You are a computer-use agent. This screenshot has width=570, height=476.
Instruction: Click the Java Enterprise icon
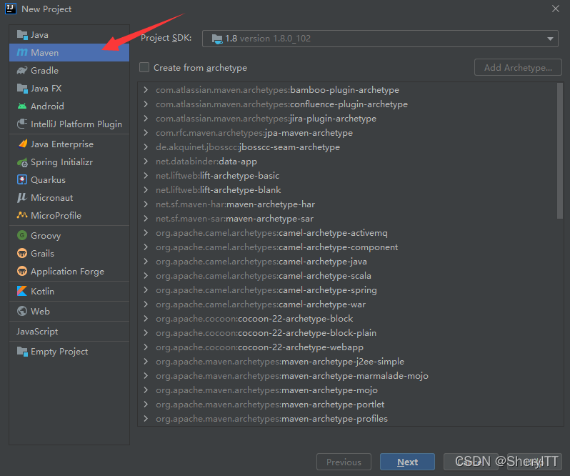pos(22,144)
